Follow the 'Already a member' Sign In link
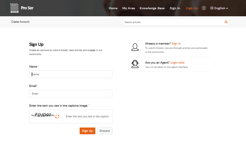Image resolution: width=246 pixels, height=161 pixels. pos(176,44)
